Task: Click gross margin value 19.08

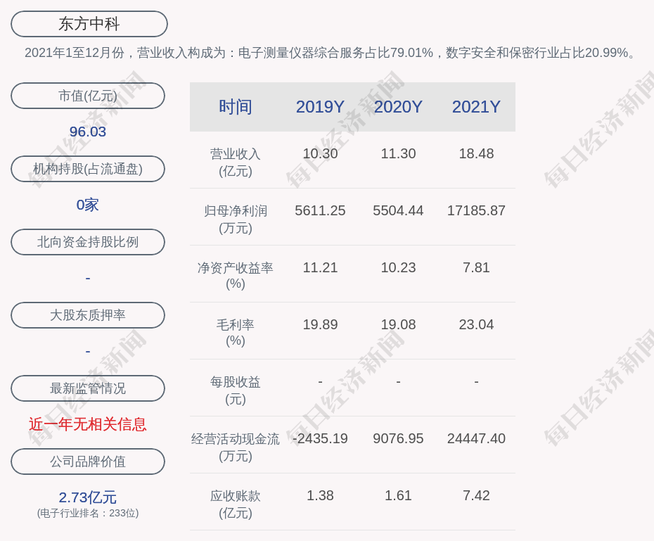Action: (398, 324)
